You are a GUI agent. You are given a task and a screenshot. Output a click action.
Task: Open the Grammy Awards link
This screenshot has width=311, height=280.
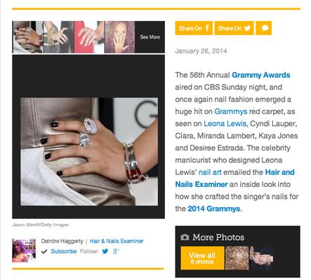pyautogui.click(x=261, y=75)
